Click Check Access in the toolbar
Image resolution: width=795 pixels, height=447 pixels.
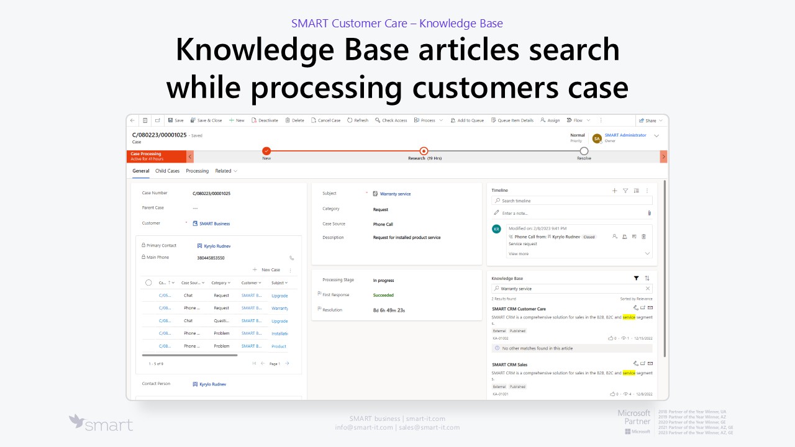point(391,120)
